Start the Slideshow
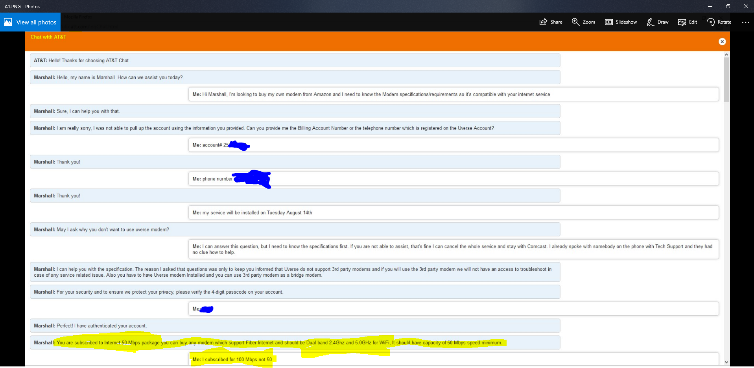 pyautogui.click(x=621, y=22)
